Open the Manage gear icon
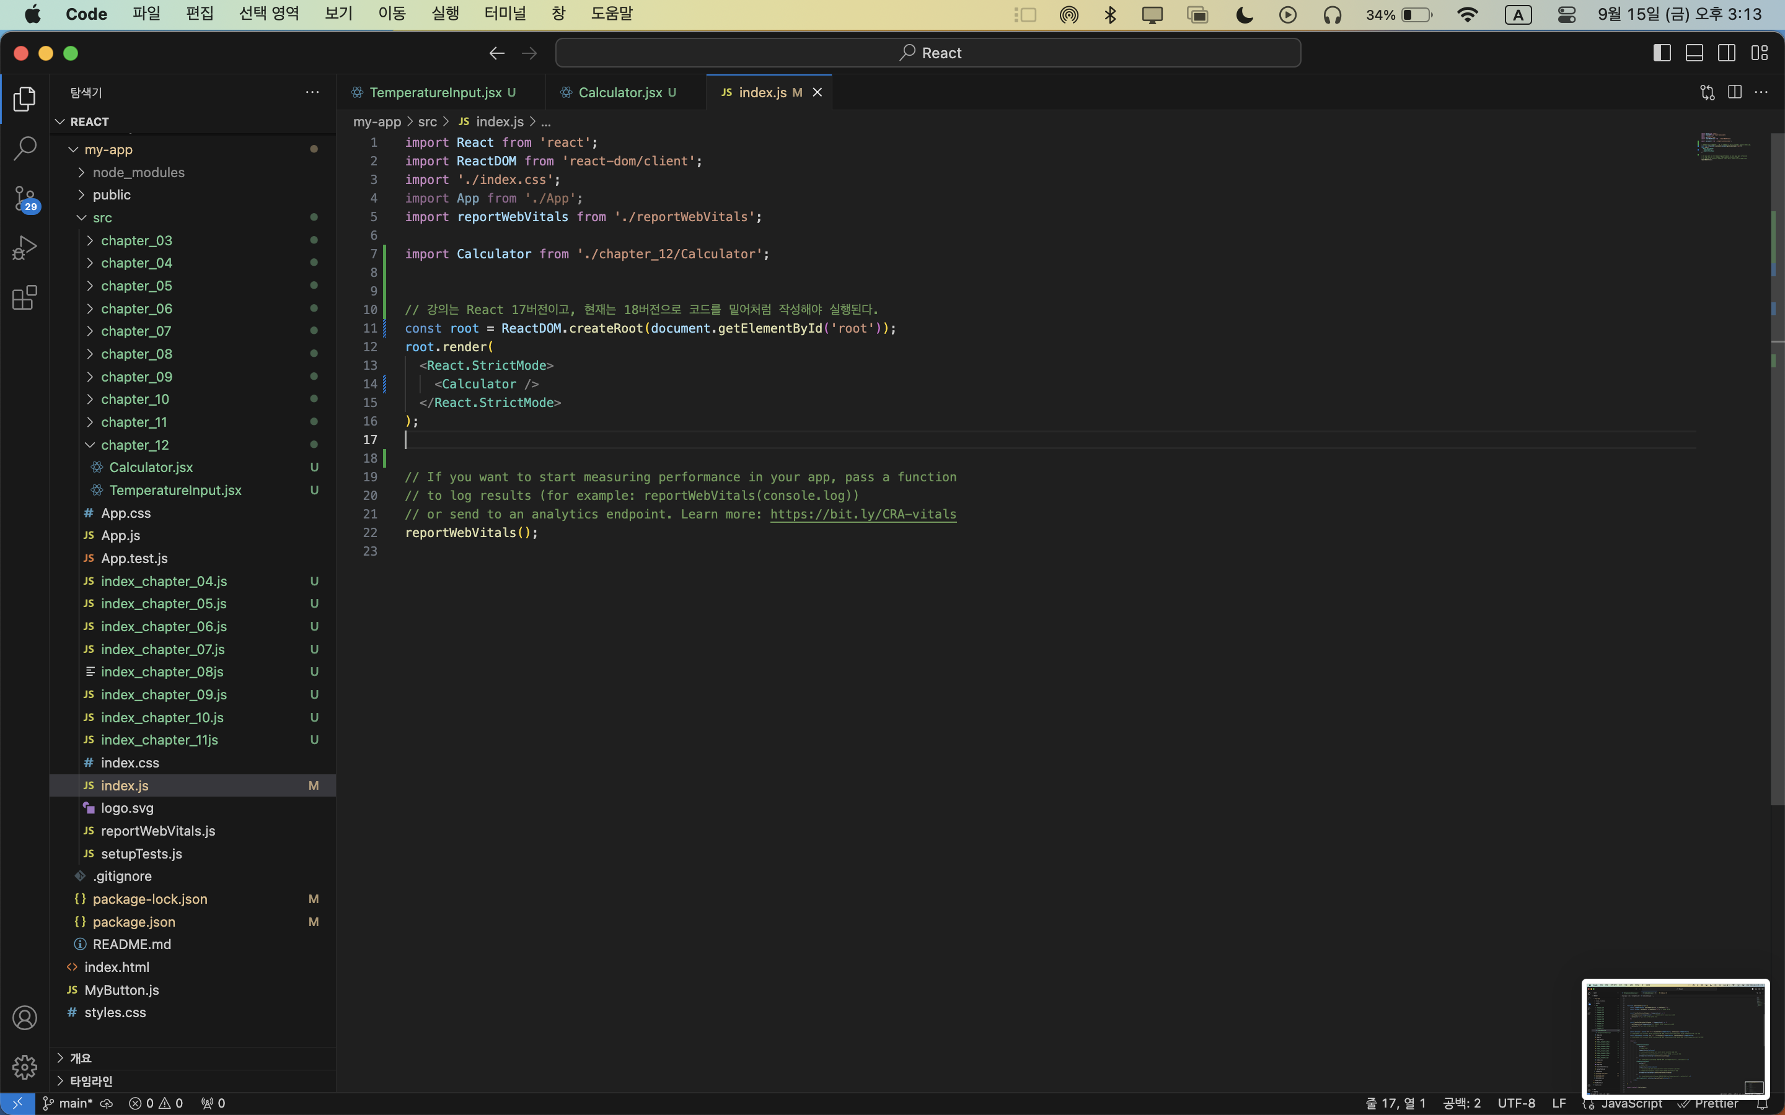 24,1066
